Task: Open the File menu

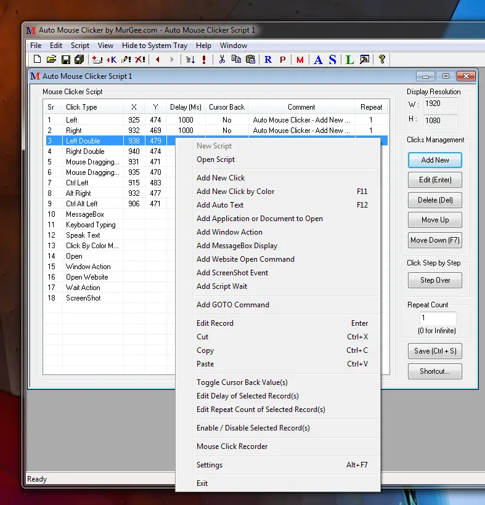Action: tap(36, 46)
